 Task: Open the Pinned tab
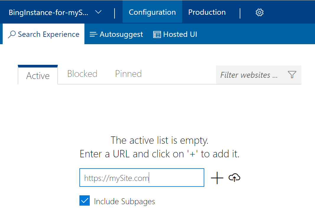click(x=128, y=74)
